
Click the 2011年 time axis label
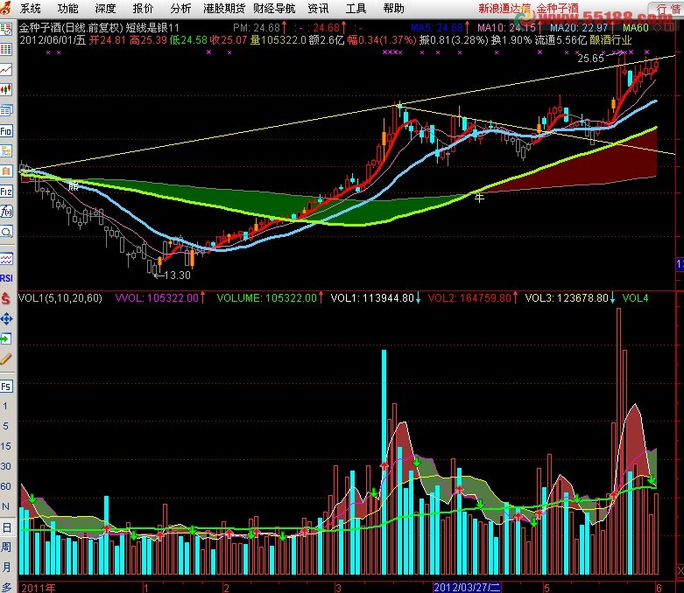[x=39, y=588]
